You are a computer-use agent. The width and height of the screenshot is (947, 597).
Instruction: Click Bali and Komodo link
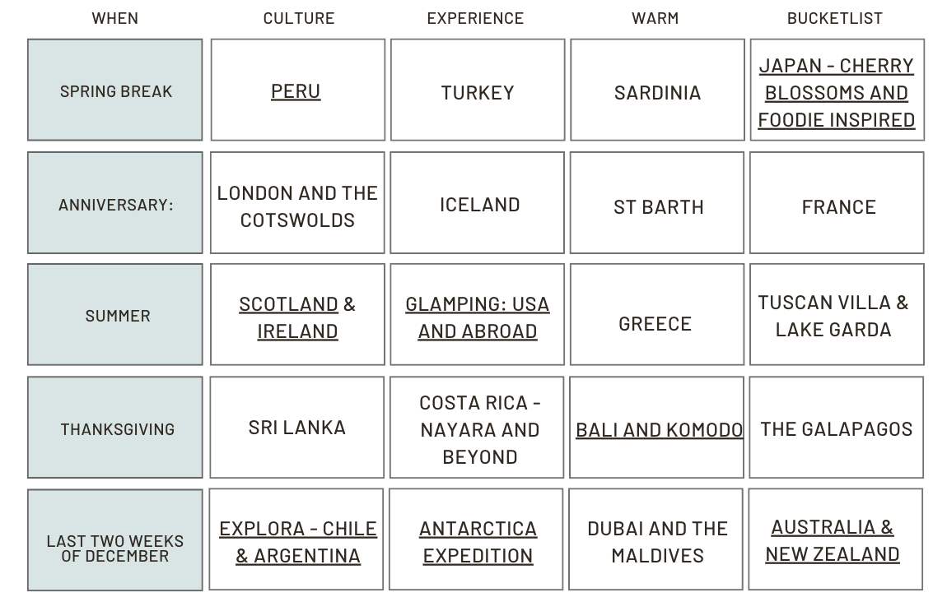[x=659, y=429]
